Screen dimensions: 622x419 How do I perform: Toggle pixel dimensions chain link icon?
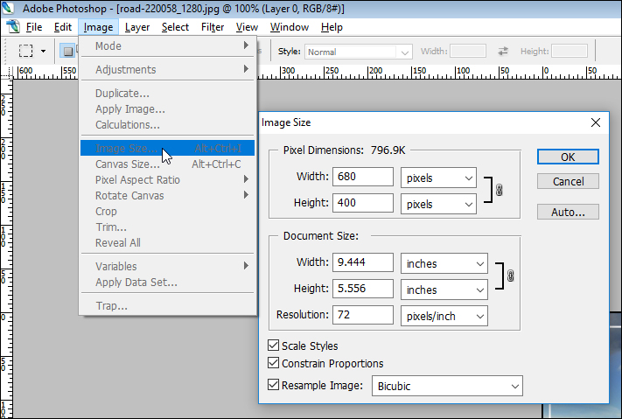499,190
